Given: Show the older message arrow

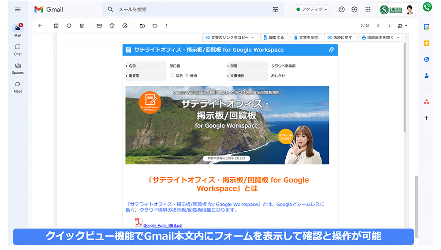Looking at the screenshot, I should pos(389,26).
